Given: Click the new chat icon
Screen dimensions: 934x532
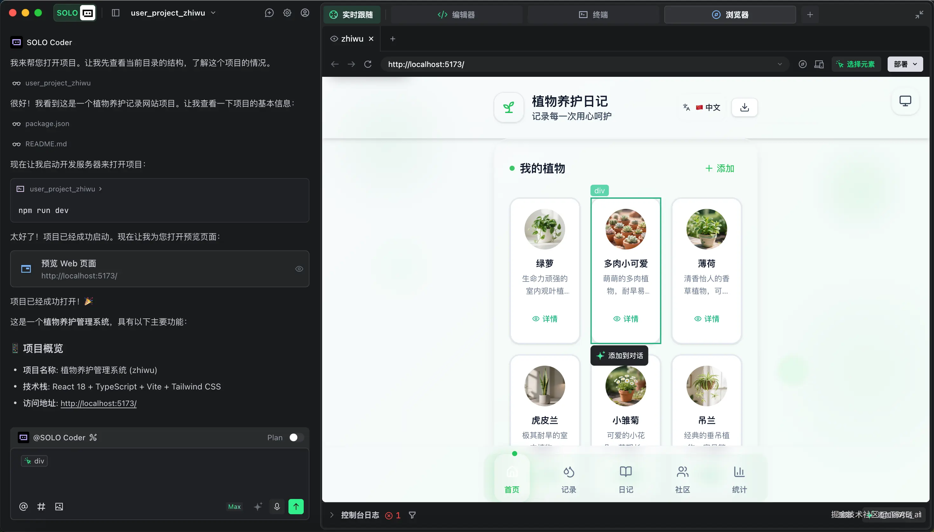Looking at the screenshot, I should click(269, 13).
